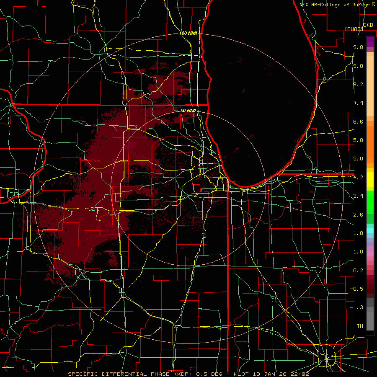
Task: Click the 50 NMI range ring label
Action: [188, 111]
